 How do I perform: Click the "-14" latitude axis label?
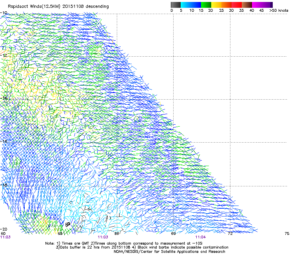[4, 98]
